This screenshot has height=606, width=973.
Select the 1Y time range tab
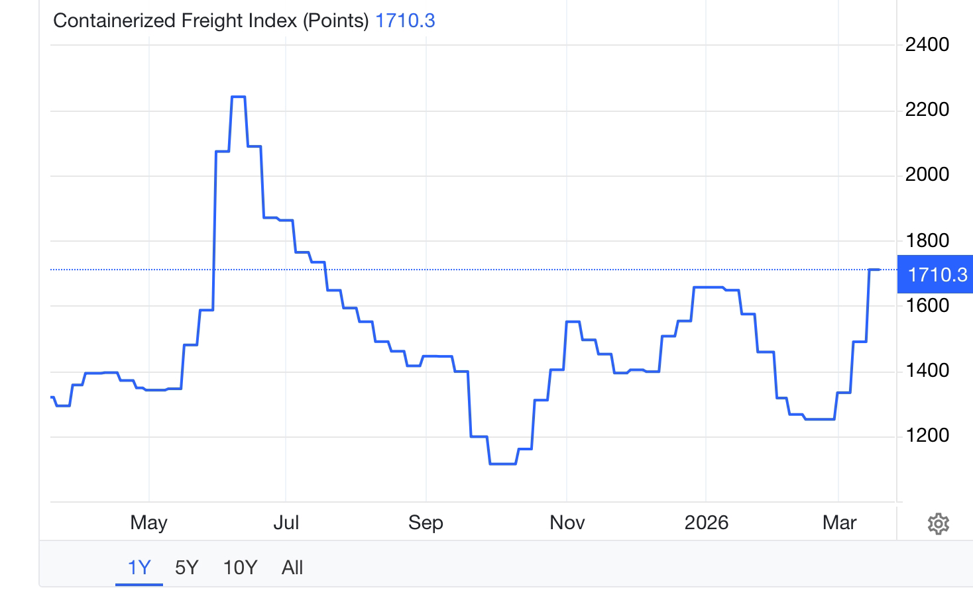point(139,568)
